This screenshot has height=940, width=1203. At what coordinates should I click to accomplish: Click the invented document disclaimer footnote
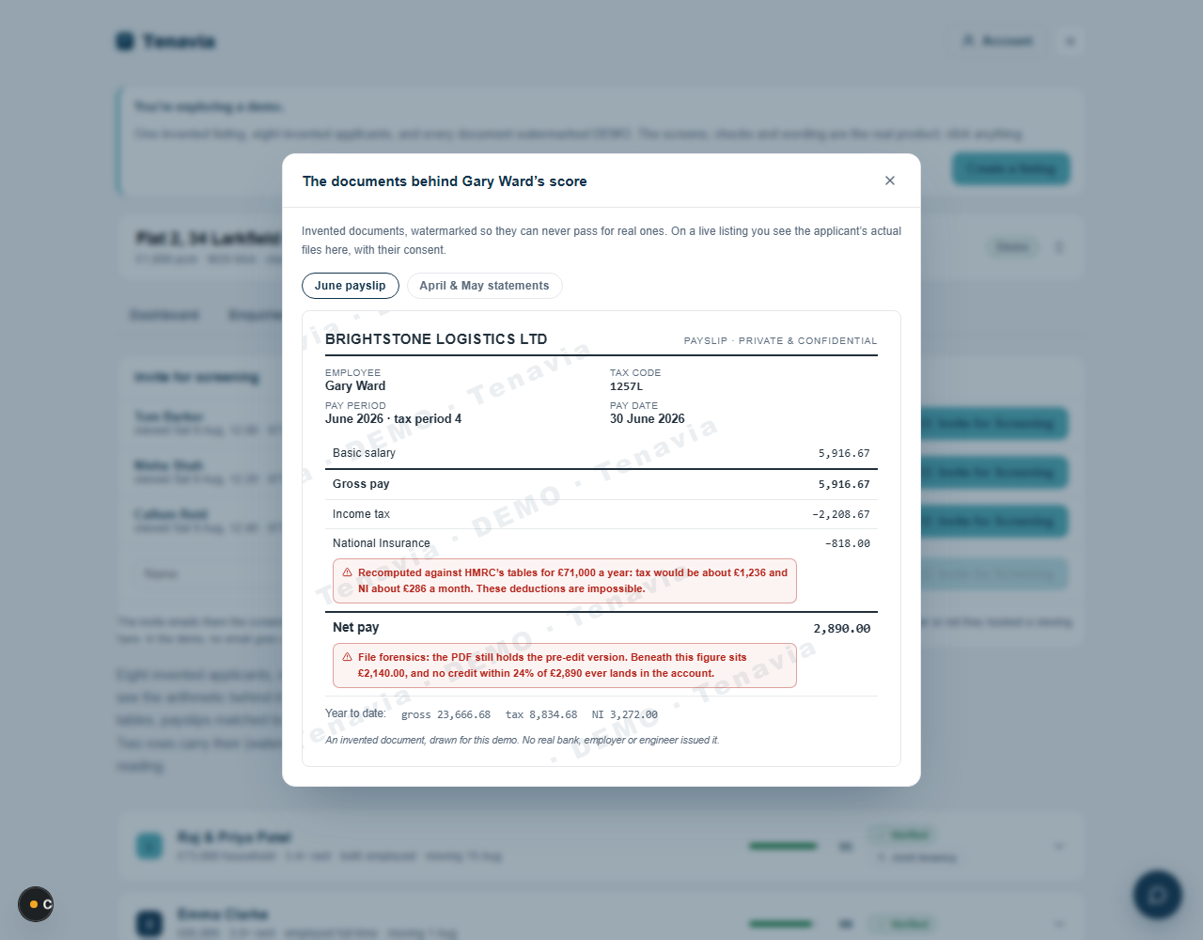523,740
